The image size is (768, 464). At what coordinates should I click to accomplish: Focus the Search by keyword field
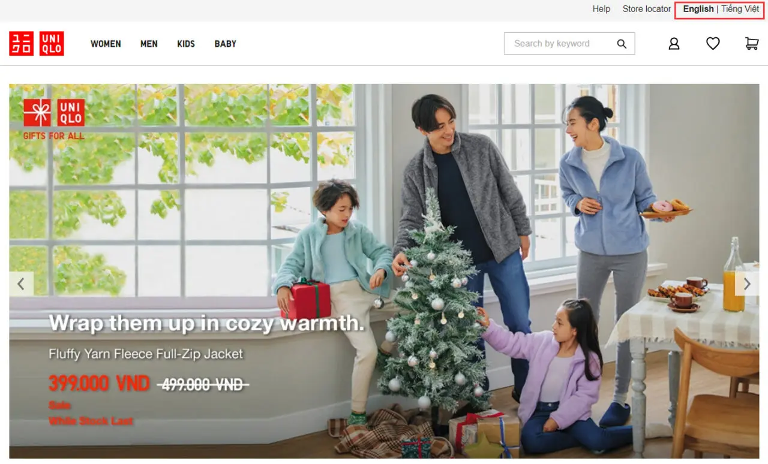click(x=569, y=44)
